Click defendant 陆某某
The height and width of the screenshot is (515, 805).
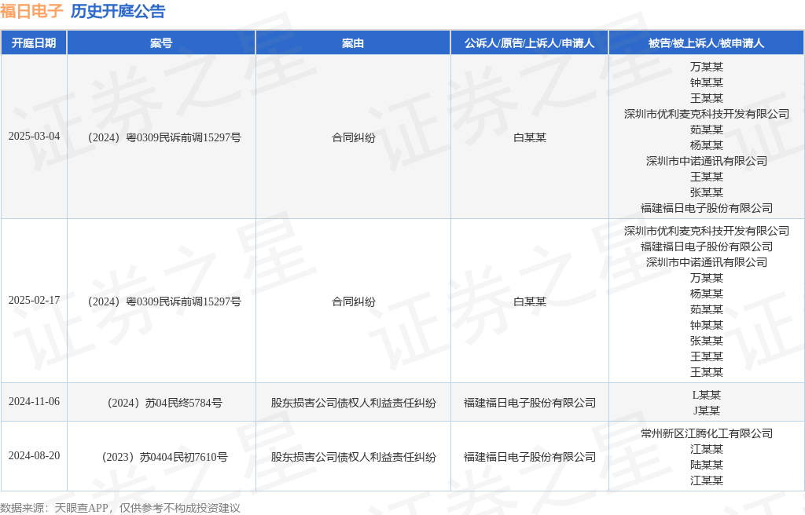(x=707, y=465)
